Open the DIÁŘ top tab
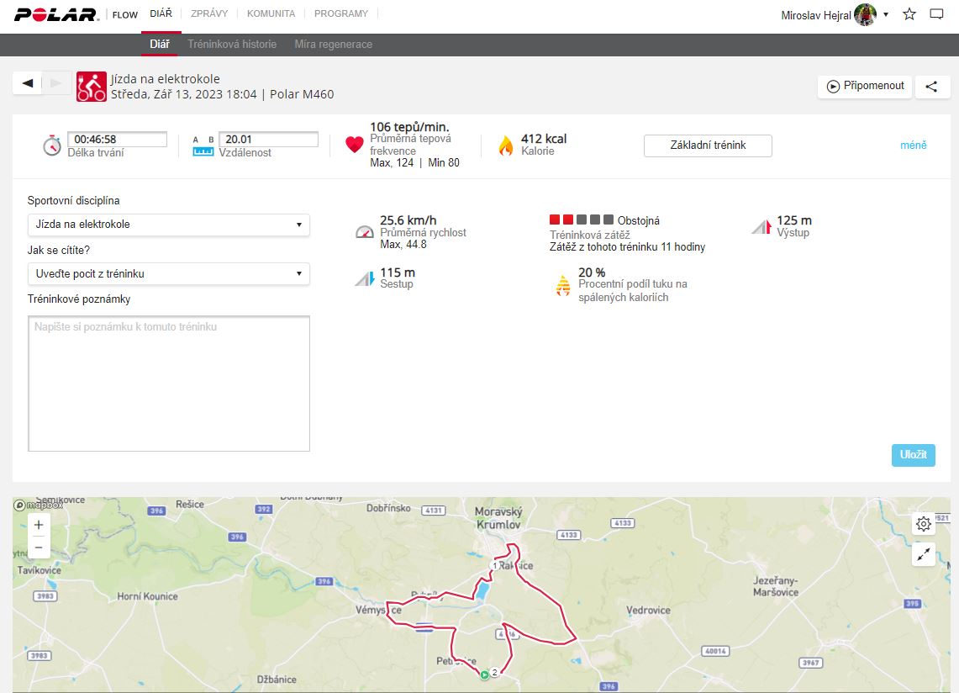 click(161, 13)
